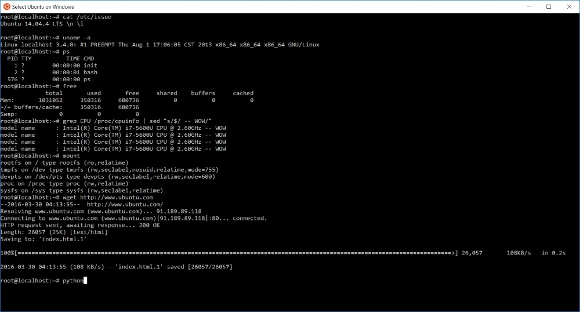The height and width of the screenshot is (312, 580).
Task: Click the "cached" column header
Action: (x=243, y=93)
